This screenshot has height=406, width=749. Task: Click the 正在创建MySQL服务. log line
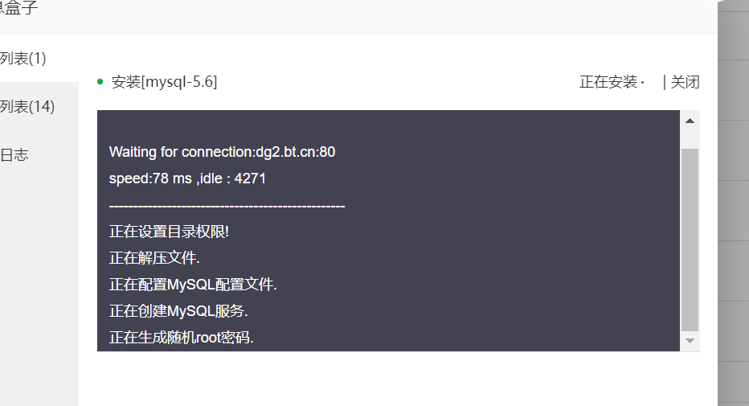[x=178, y=311]
